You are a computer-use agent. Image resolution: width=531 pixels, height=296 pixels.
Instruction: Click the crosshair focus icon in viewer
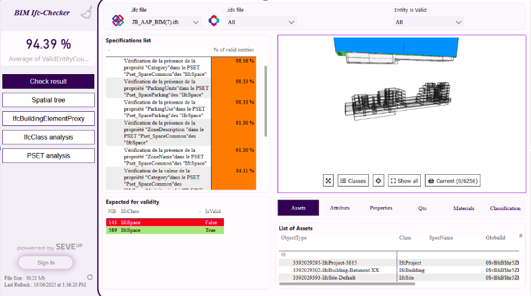pyautogui.click(x=378, y=181)
